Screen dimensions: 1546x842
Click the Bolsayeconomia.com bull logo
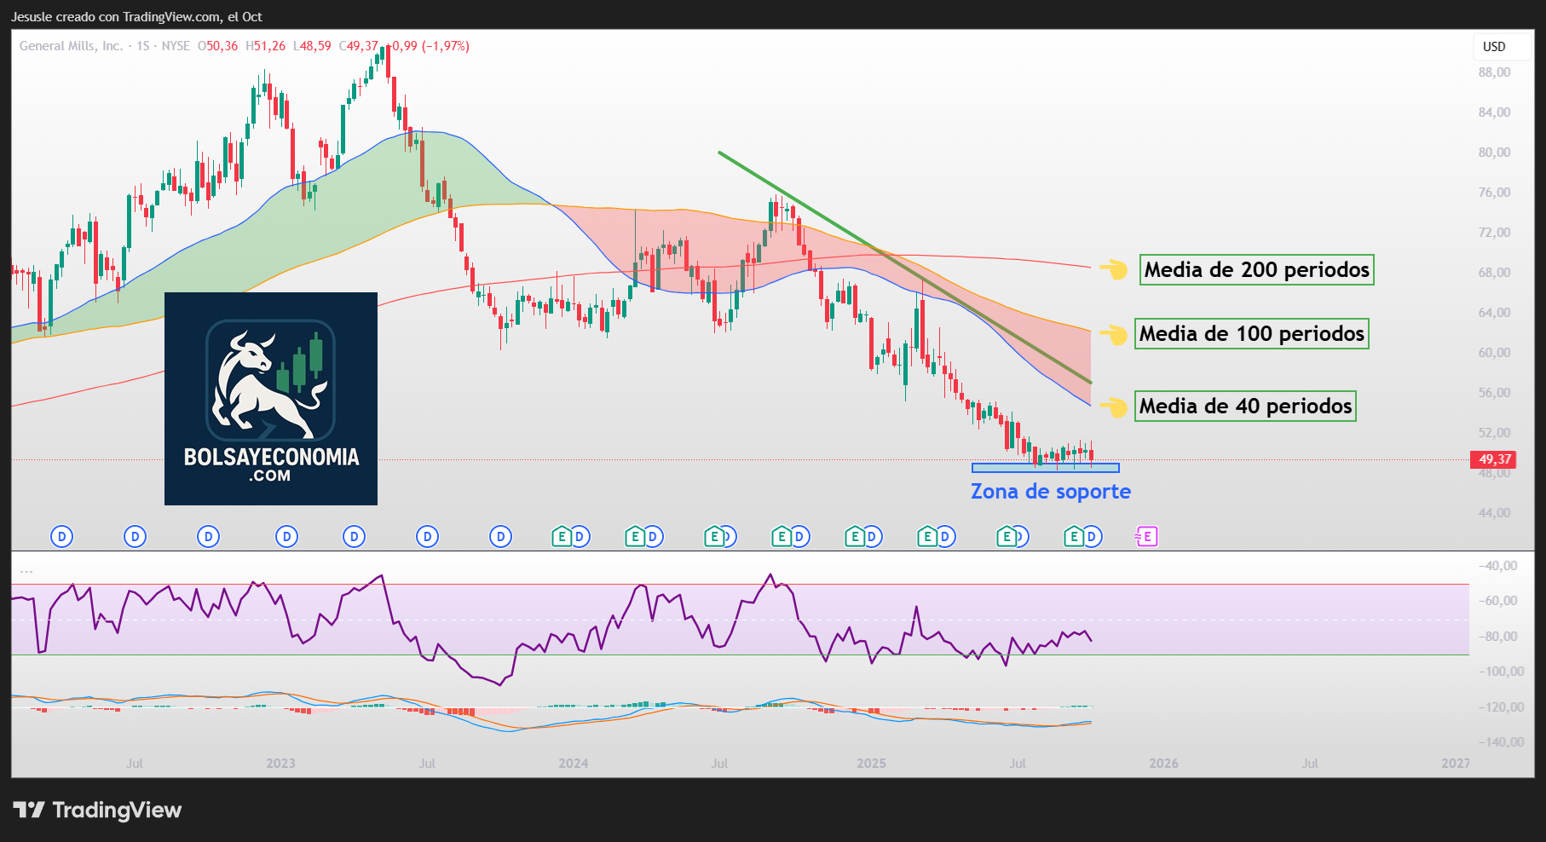coord(270,398)
